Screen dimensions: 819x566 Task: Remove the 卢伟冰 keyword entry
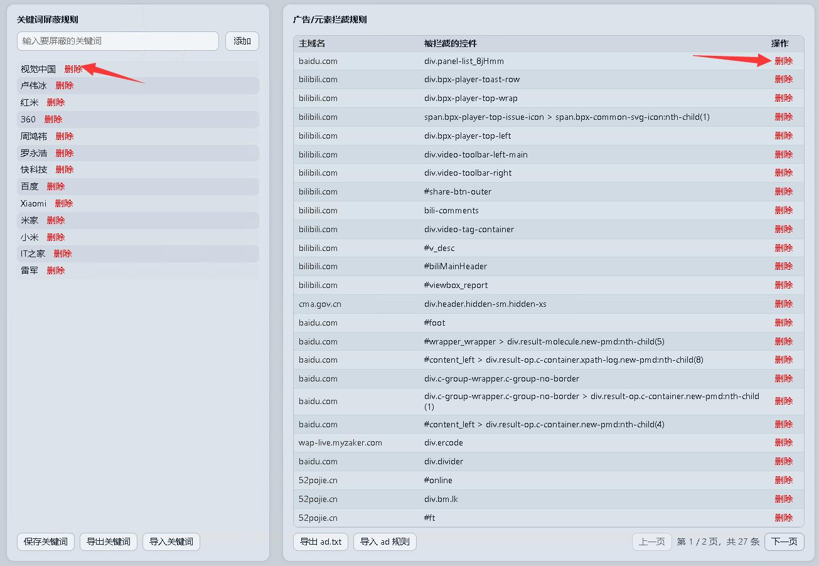65,85
